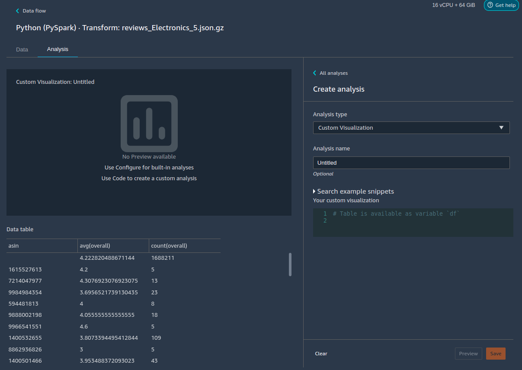Save the custom visualization analysis
This screenshot has width=522, height=370.
click(x=496, y=353)
